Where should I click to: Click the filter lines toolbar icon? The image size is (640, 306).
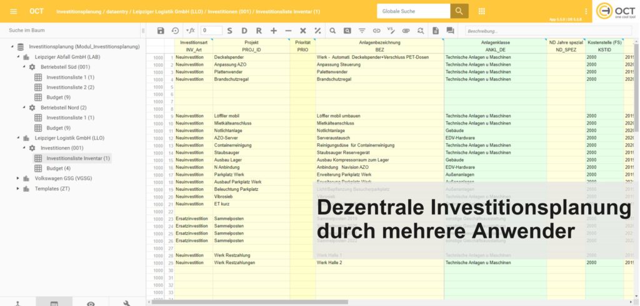[x=362, y=31]
